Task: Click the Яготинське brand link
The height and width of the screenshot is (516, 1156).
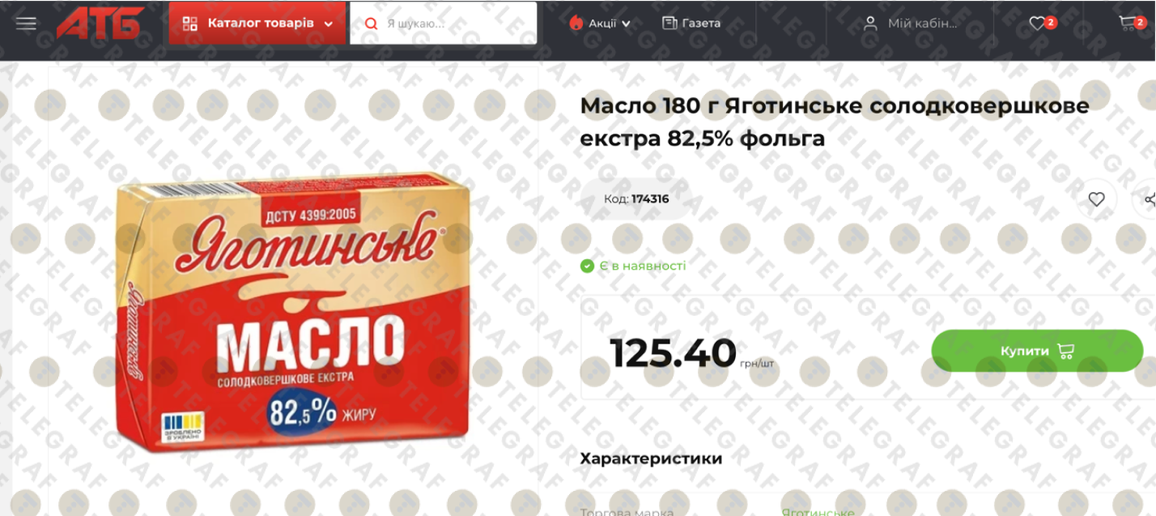Action: (x=818, y=512)
